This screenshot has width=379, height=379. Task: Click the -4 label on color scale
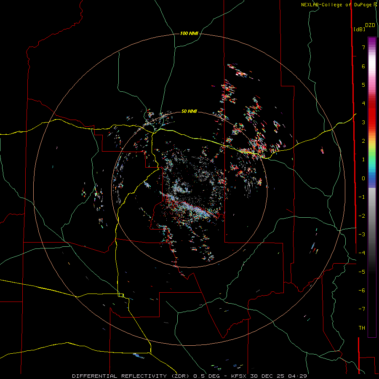(362, 253)
